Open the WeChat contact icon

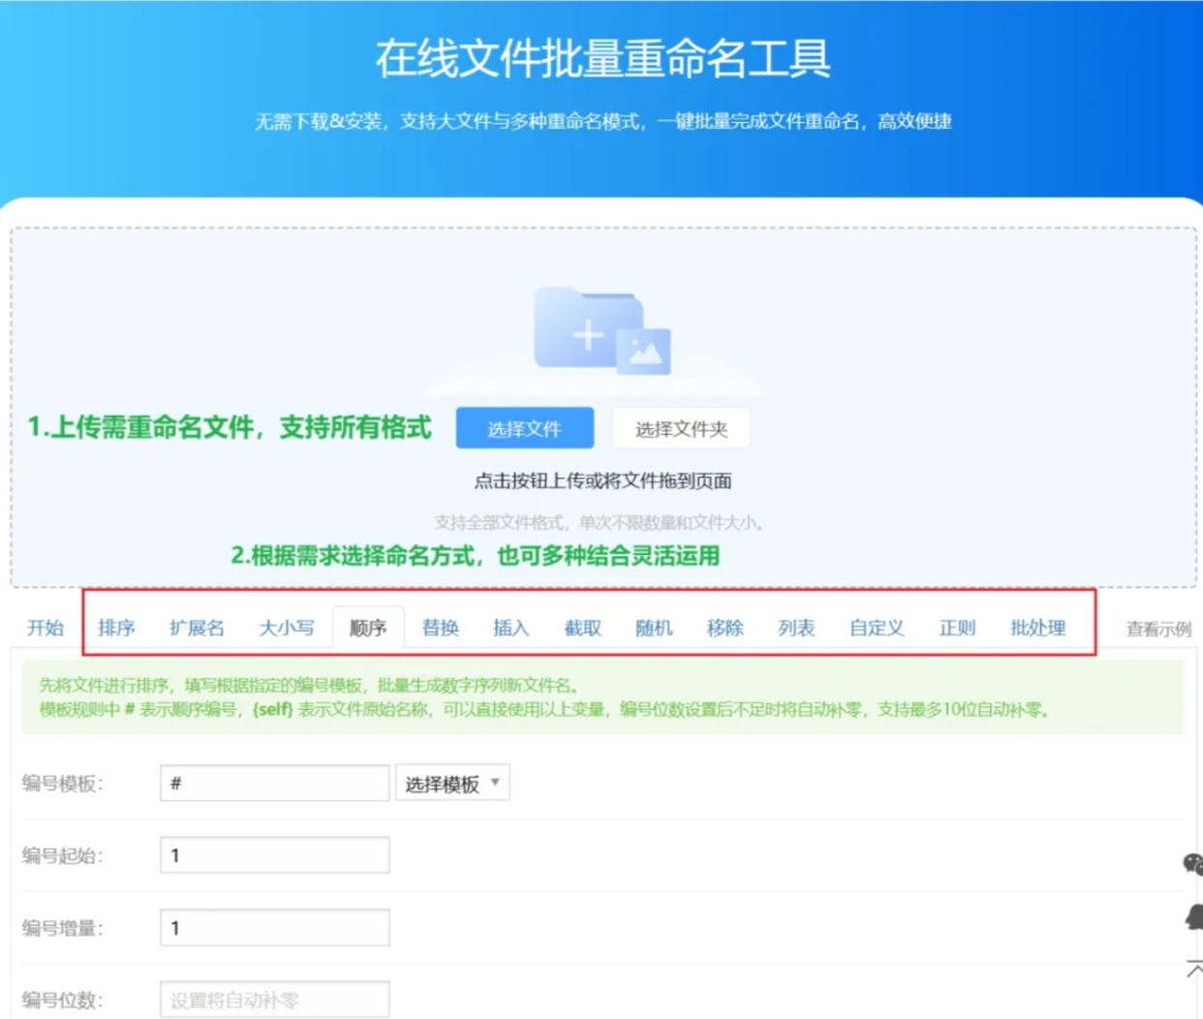pos(1192,863)
